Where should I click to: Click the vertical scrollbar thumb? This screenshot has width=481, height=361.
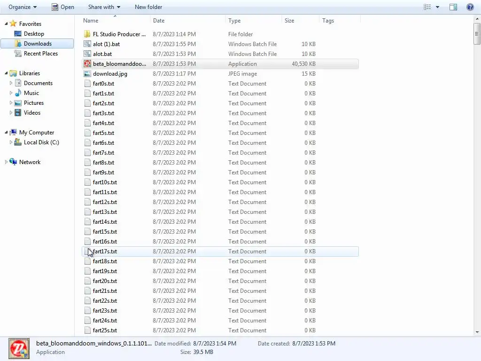pyautogui.click(x=477, y=34)
